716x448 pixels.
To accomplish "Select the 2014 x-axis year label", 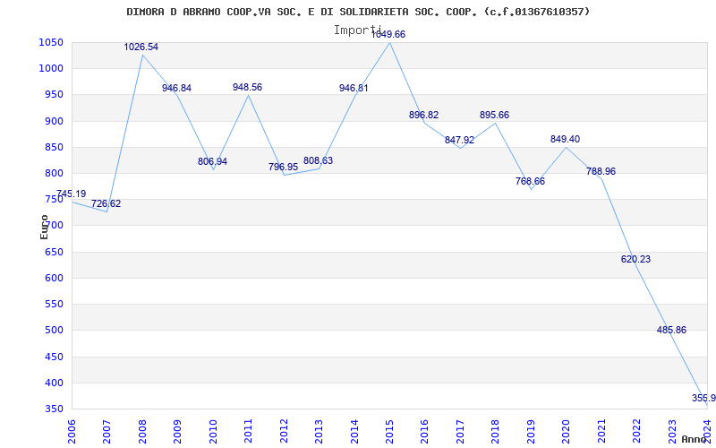I will [354, 432].
